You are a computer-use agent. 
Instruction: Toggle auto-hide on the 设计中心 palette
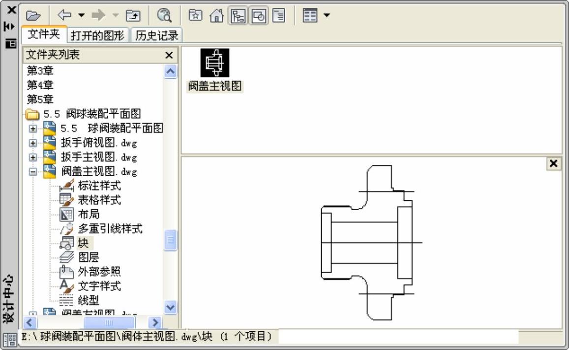tap(9, 27)
